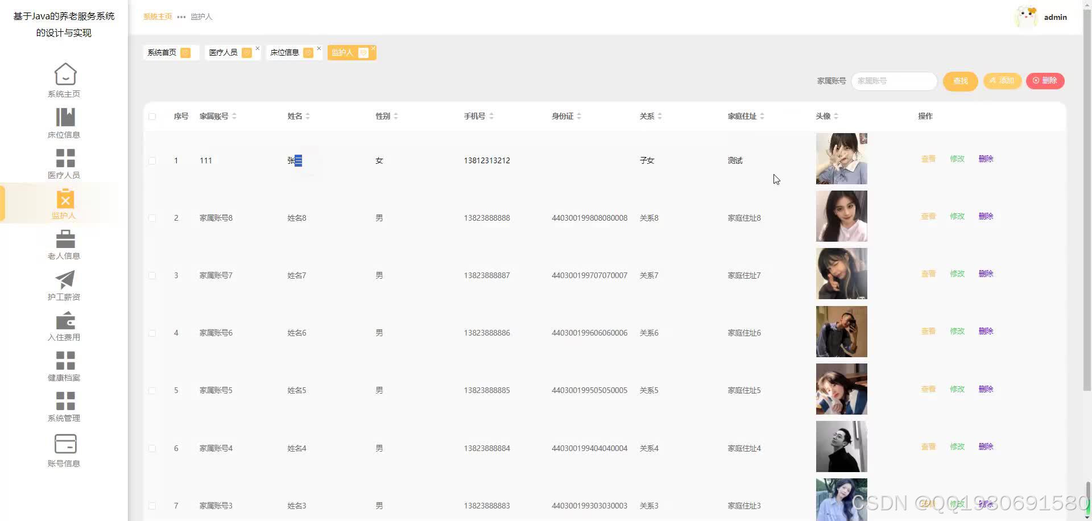This screenshot has width=1092, height=521.
Task: Sort by 关系 column arrows
Action: coord(660,116)
